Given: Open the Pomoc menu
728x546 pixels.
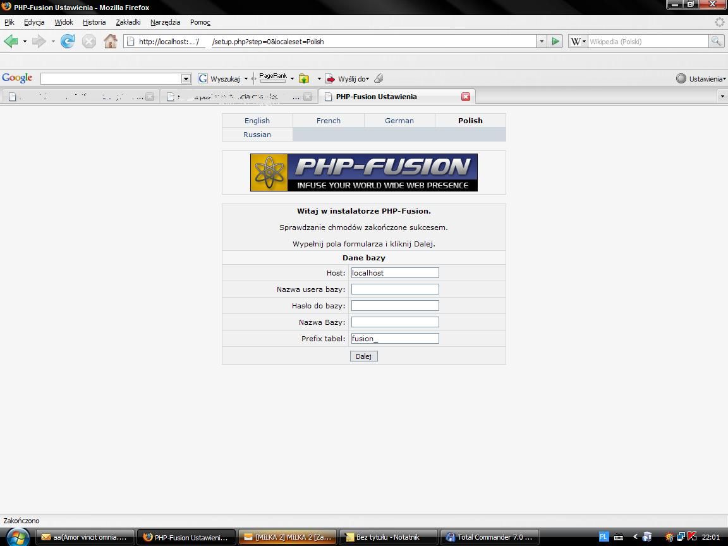Looking at the screenshot, I should click(x=200, y=22).
